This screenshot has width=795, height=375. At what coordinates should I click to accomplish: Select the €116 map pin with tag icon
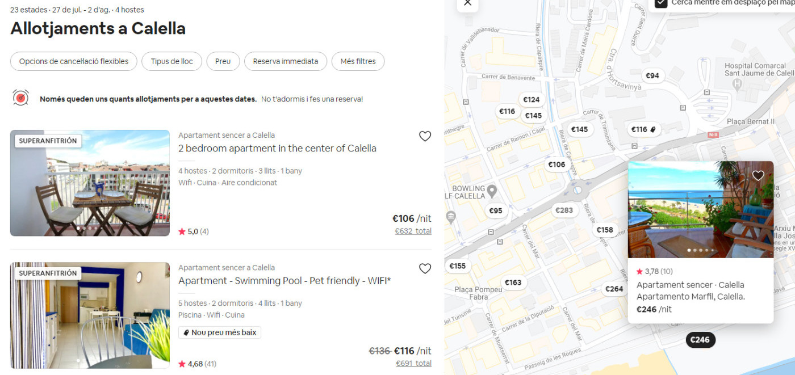tap(643, 129)
